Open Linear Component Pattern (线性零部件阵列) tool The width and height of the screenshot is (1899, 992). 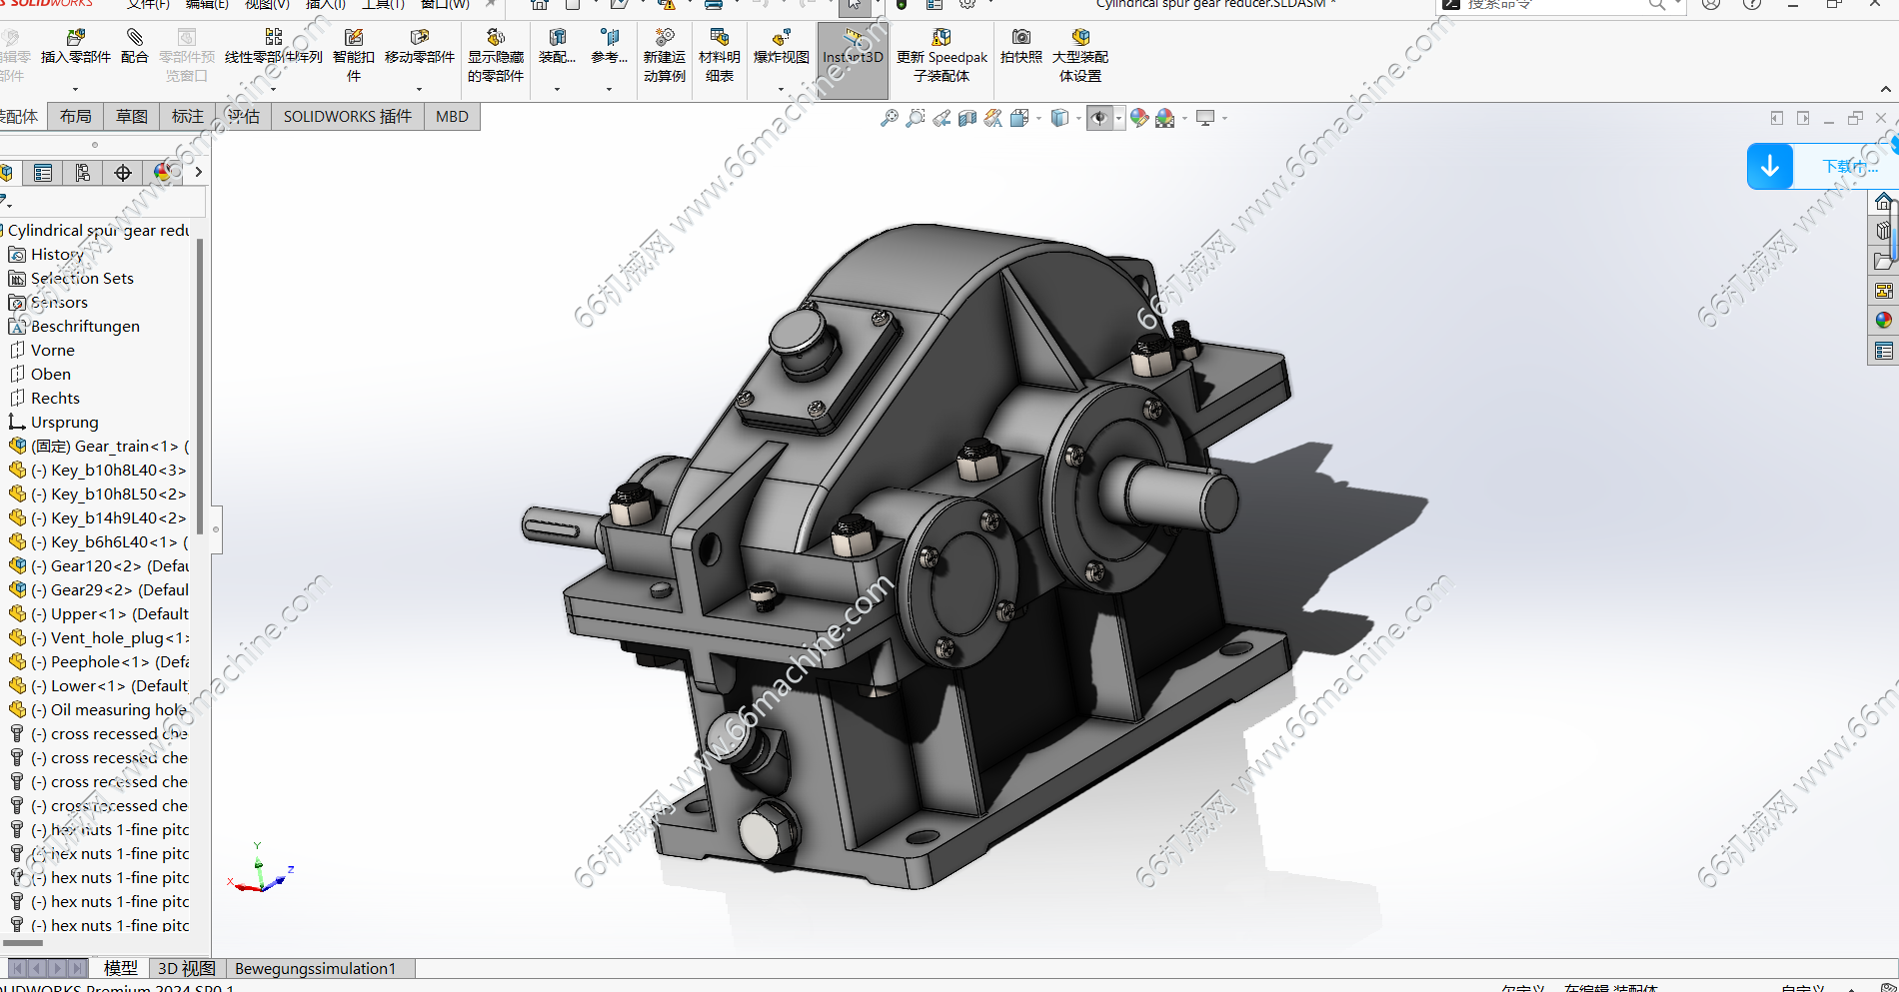click(x=273, y=47)
